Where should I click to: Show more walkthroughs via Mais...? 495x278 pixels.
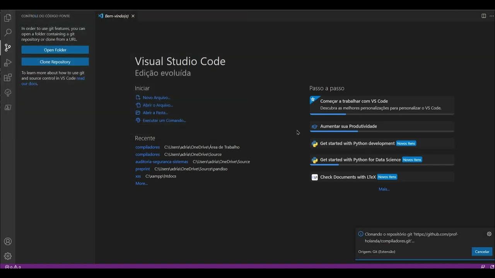[x=384, y=189]
